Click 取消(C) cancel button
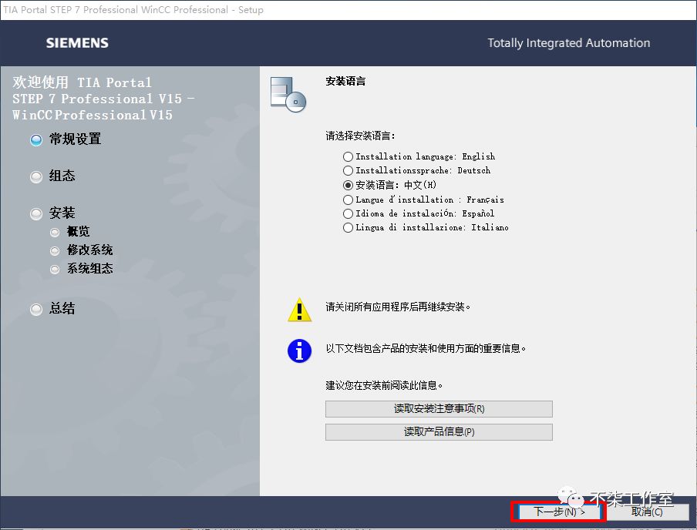The image size is (697, 530). [647, 512]
